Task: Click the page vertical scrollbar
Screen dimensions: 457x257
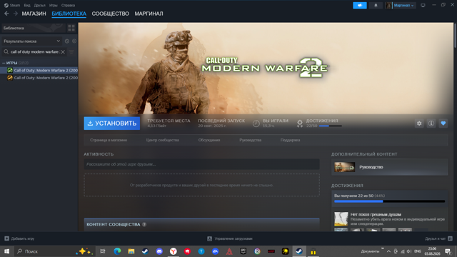Action: 456,36
